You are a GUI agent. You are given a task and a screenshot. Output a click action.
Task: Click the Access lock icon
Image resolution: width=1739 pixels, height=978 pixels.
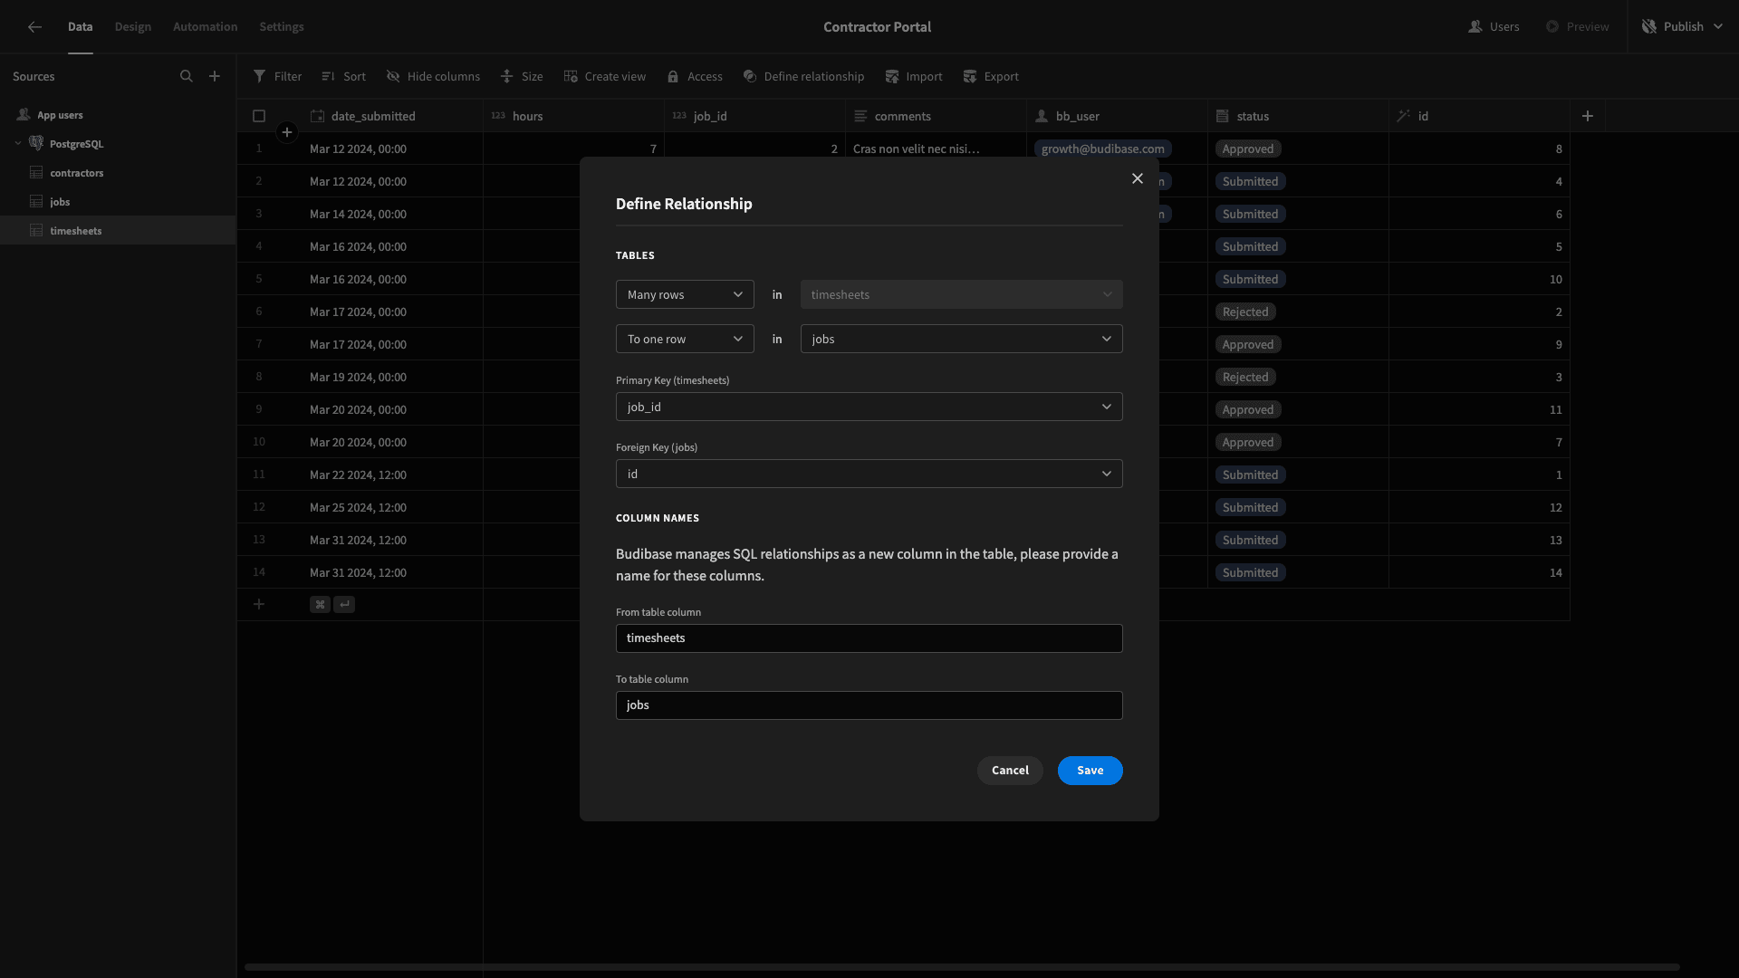[x=673, y=76]
